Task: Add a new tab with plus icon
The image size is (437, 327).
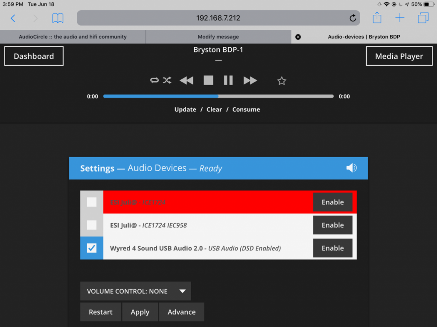Action: point(399,18)
